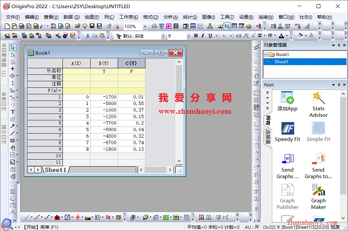
Task: Launch the Speedy Fit app
Action: point(288,132)
